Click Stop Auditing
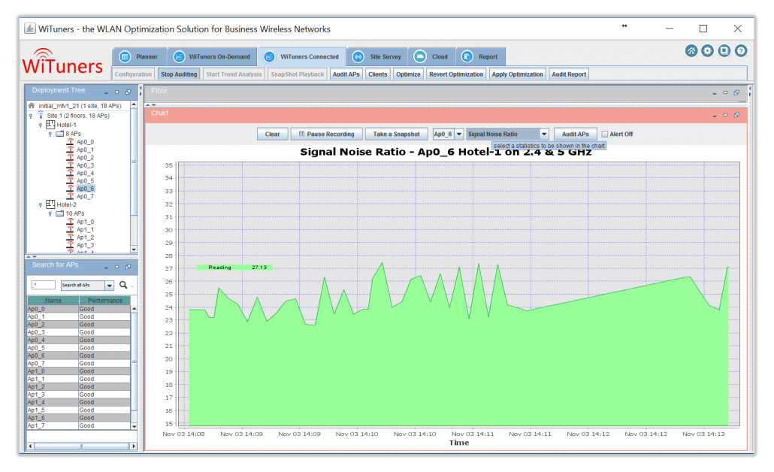Viewport: 774px width, 472px height. coord(179,74)
